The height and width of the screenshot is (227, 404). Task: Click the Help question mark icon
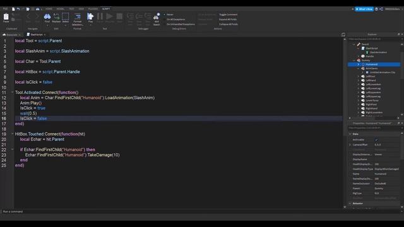coord(376,9)
